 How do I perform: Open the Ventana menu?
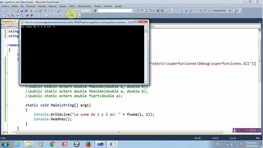(108, 6)
